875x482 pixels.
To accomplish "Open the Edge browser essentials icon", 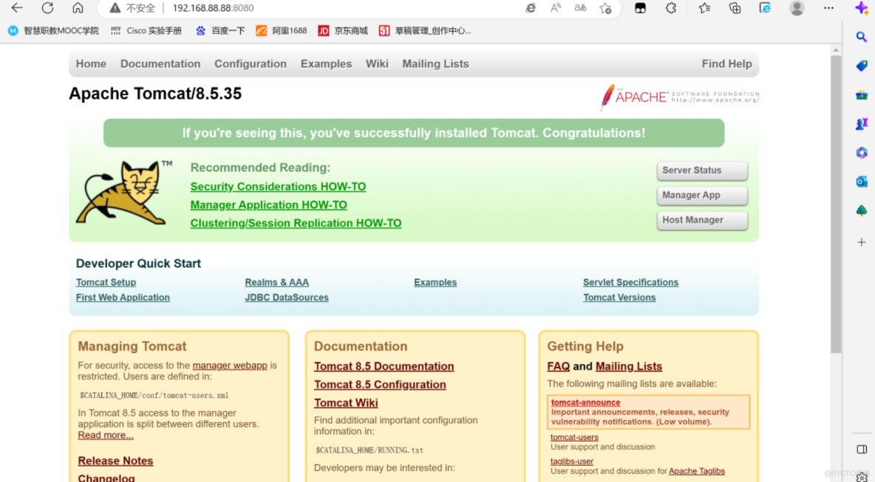I will (x=765, y=8).
